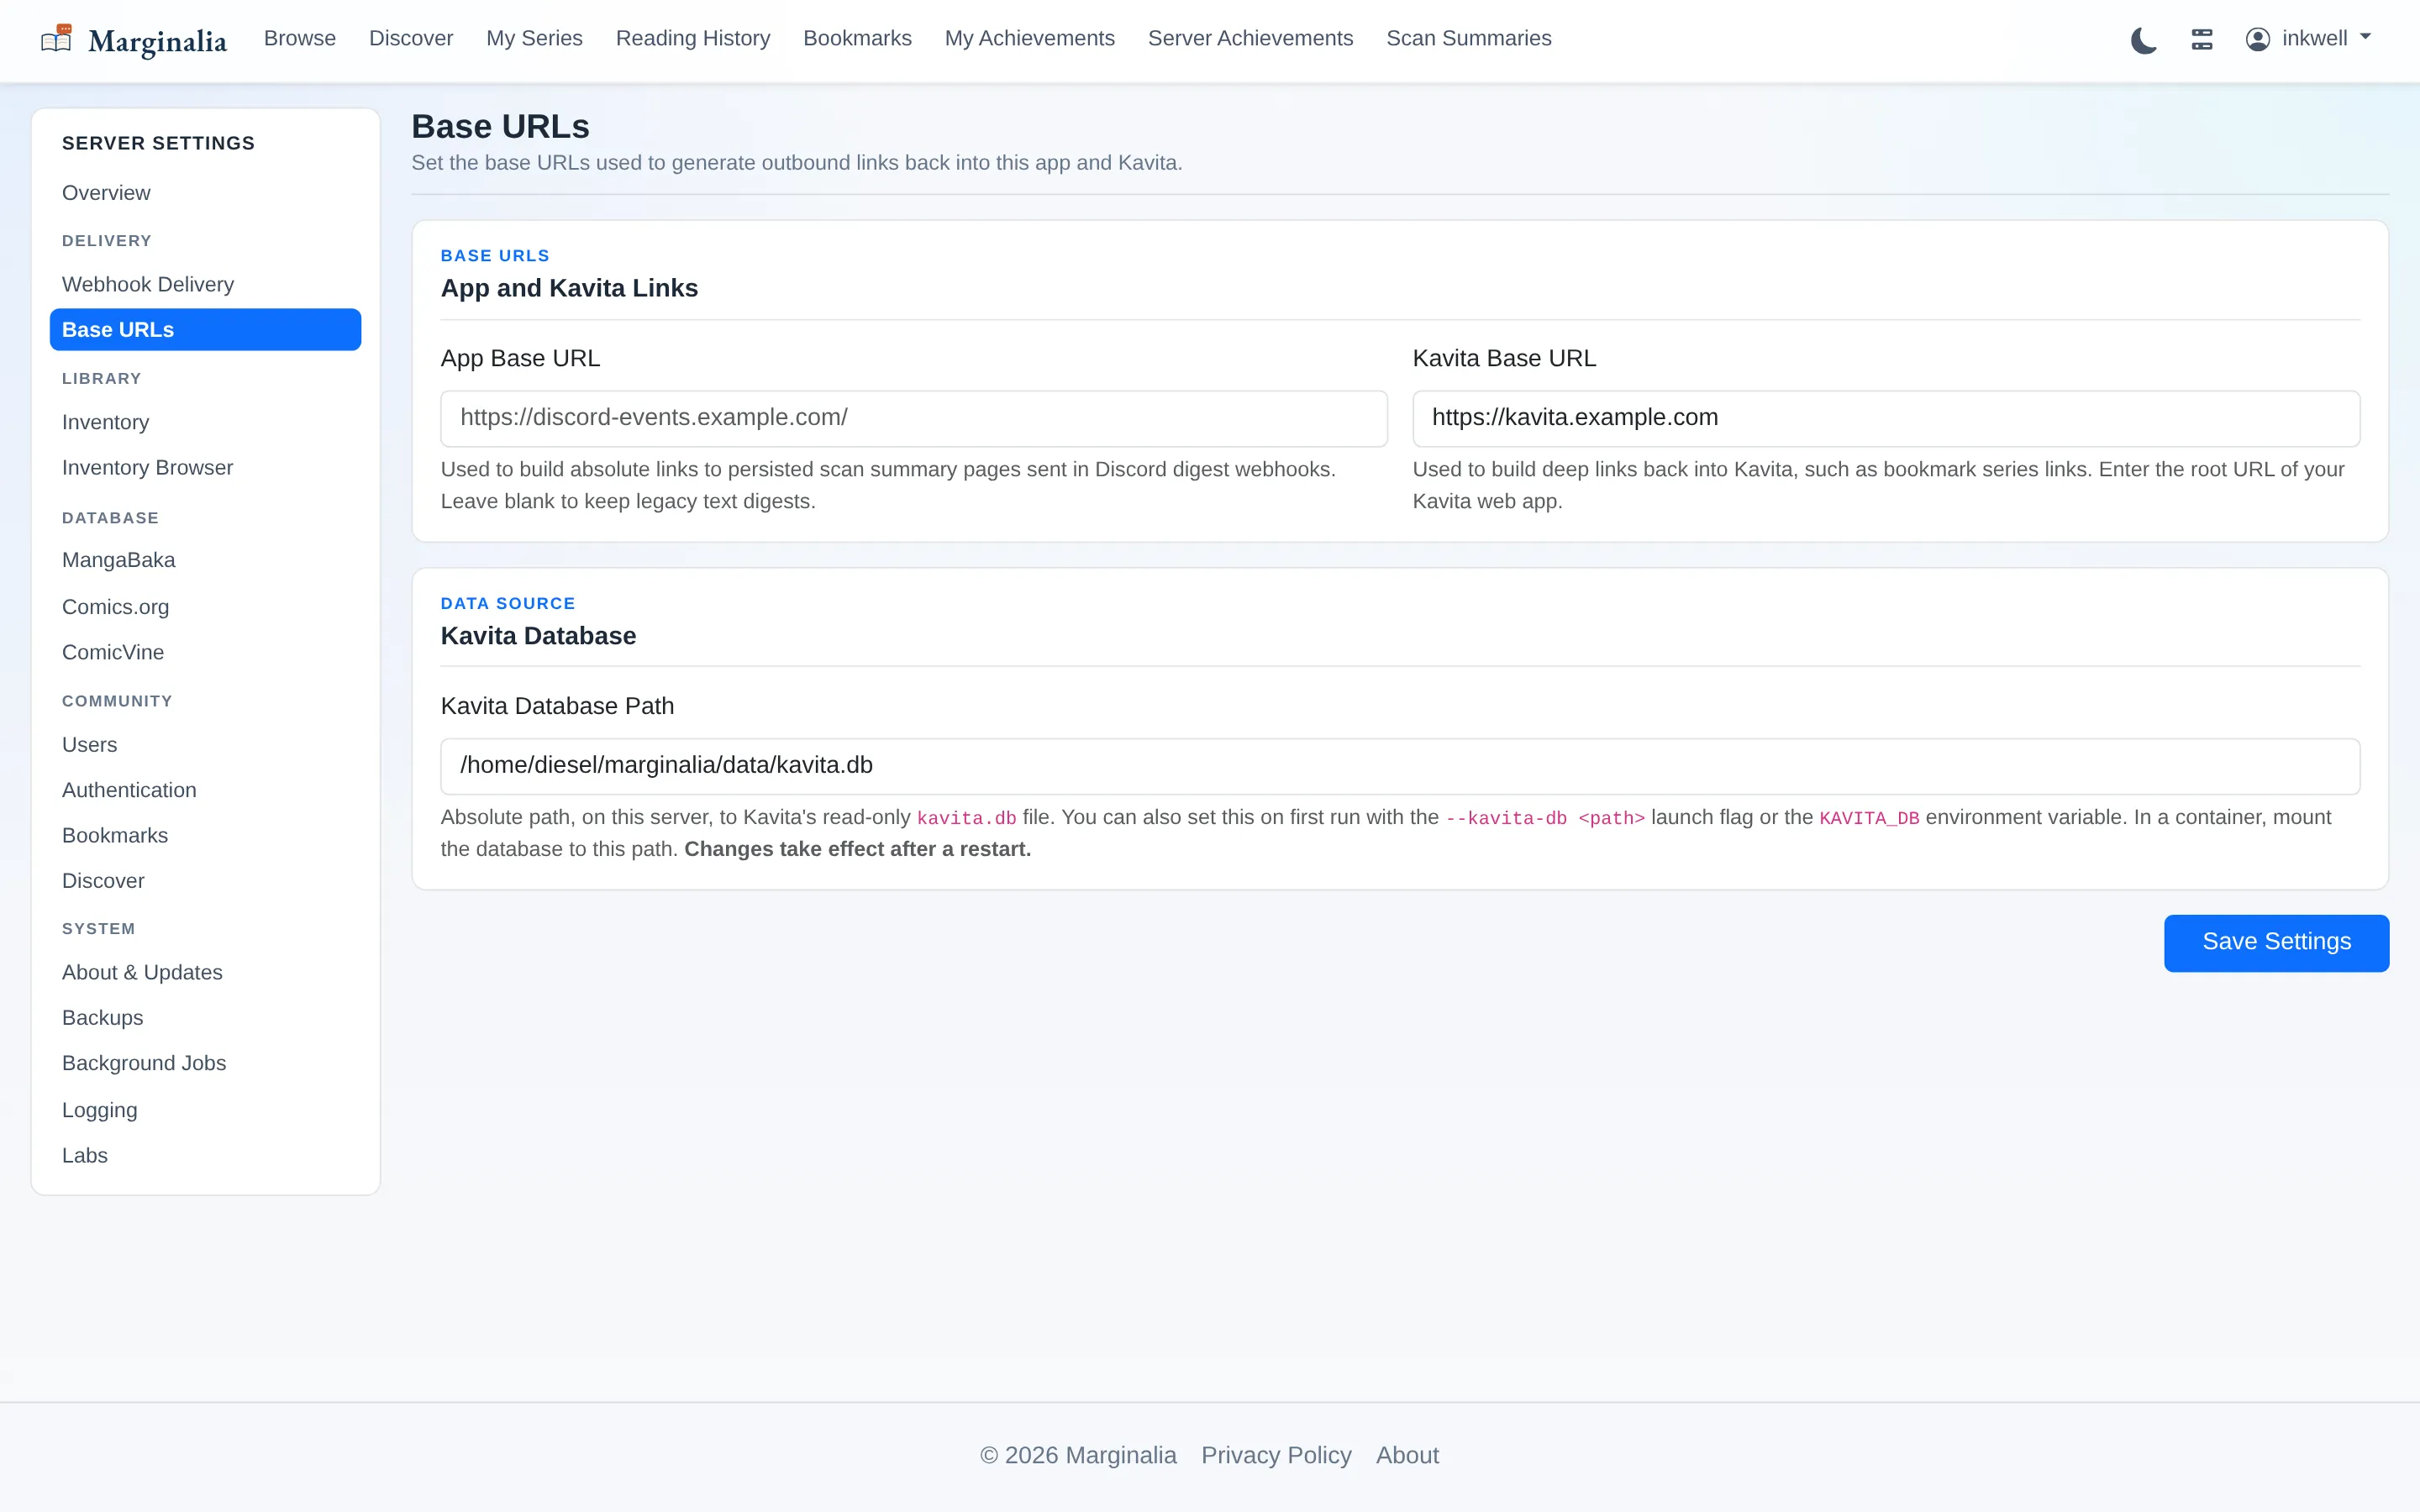Open ComicVine database settings
Viewport: 2420px width, 1512px height.
(205, 652)
